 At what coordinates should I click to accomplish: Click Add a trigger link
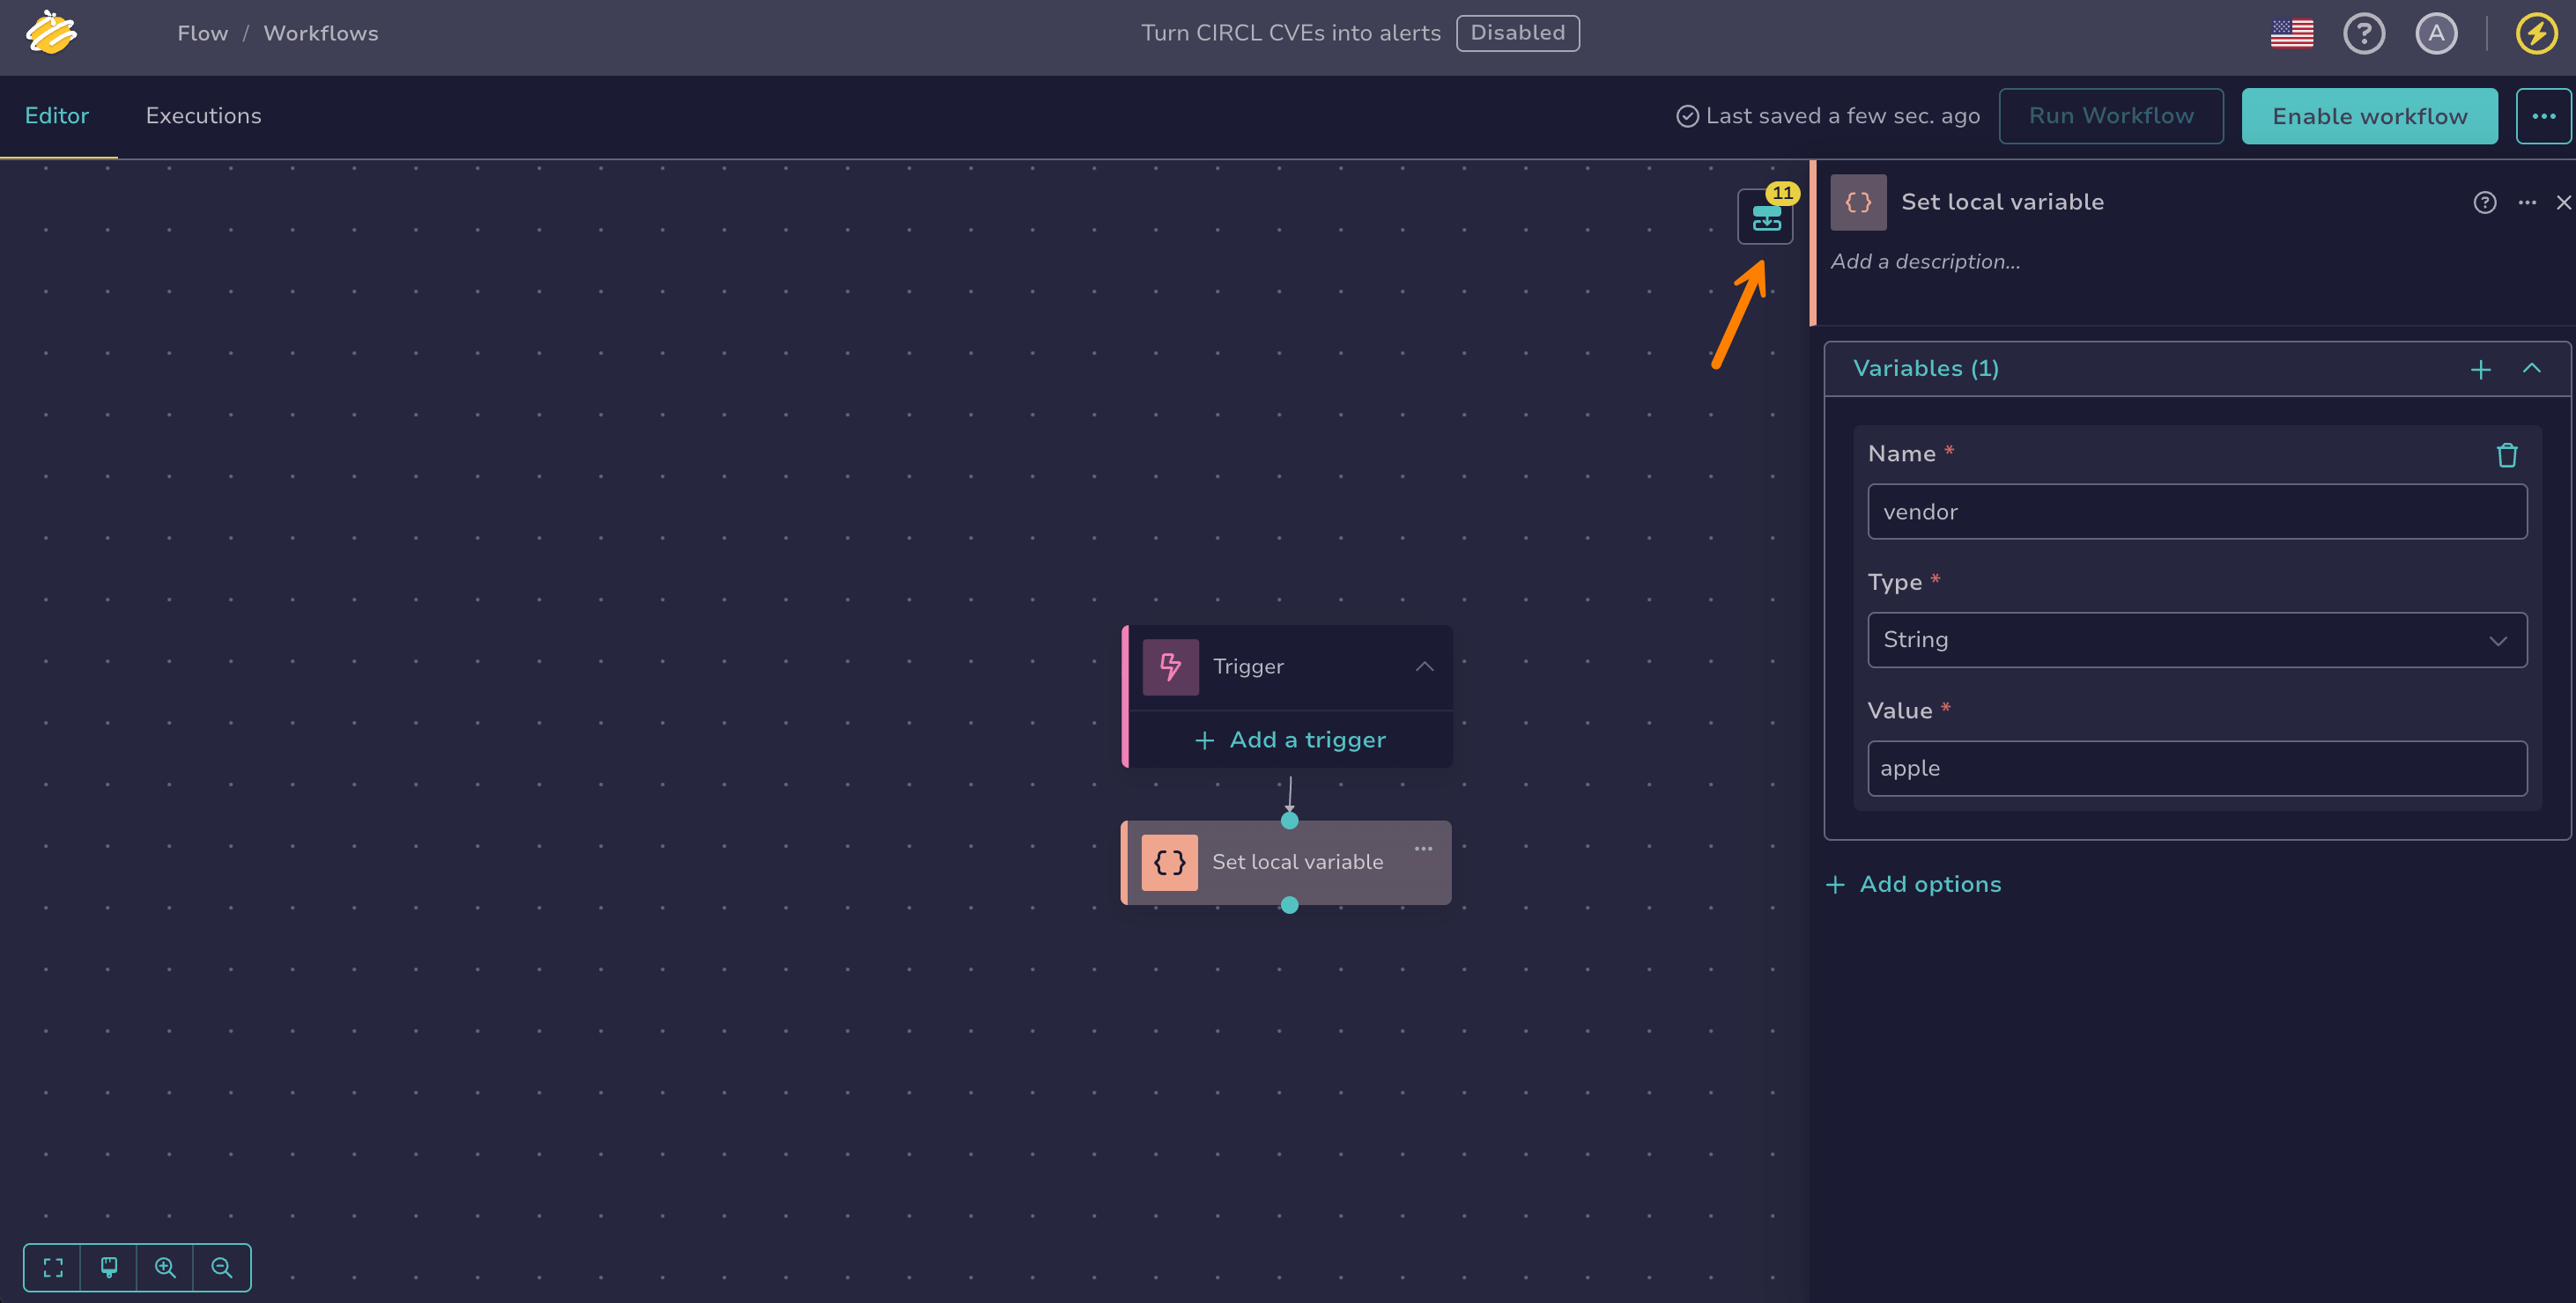[1290, 740]
